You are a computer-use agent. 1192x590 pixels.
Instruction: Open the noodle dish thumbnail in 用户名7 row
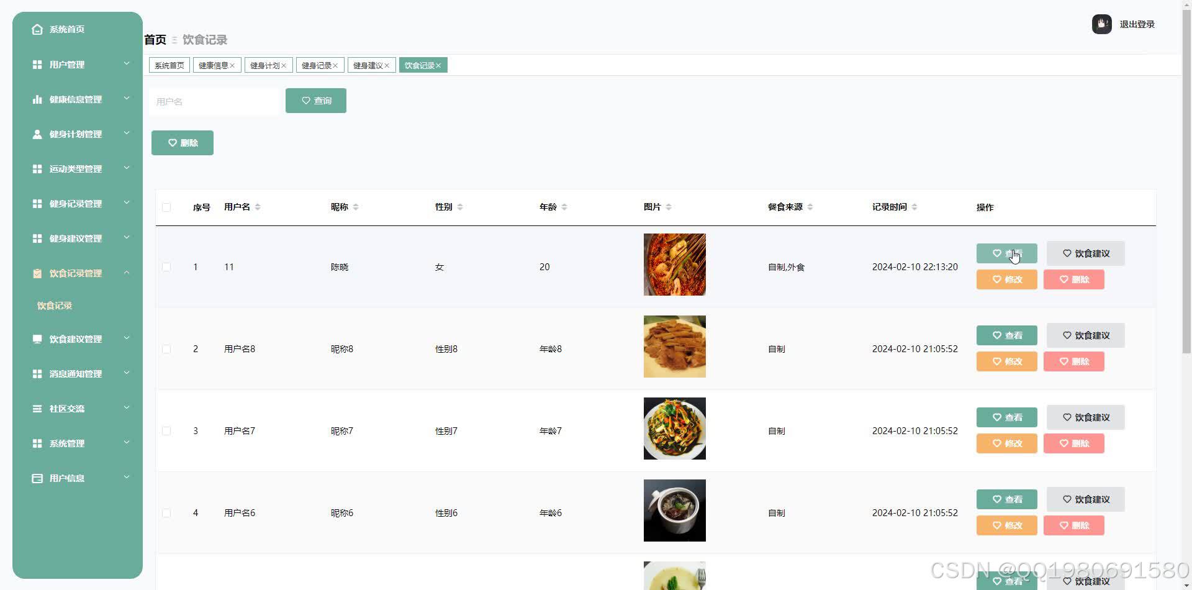pos(675,429)
